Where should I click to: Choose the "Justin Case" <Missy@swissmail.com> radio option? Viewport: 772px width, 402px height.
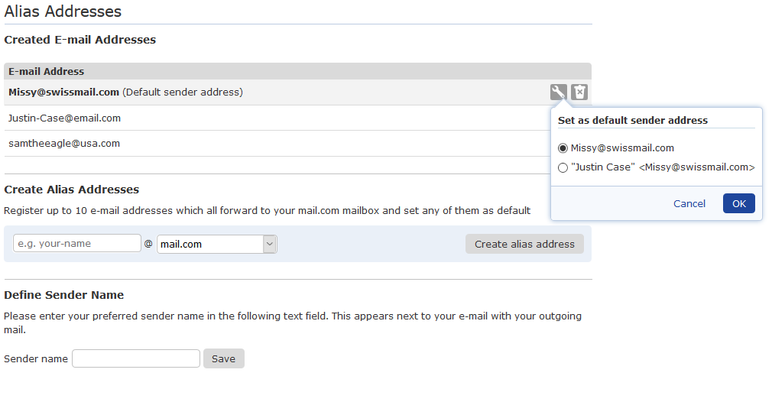[x=563, y=168]
